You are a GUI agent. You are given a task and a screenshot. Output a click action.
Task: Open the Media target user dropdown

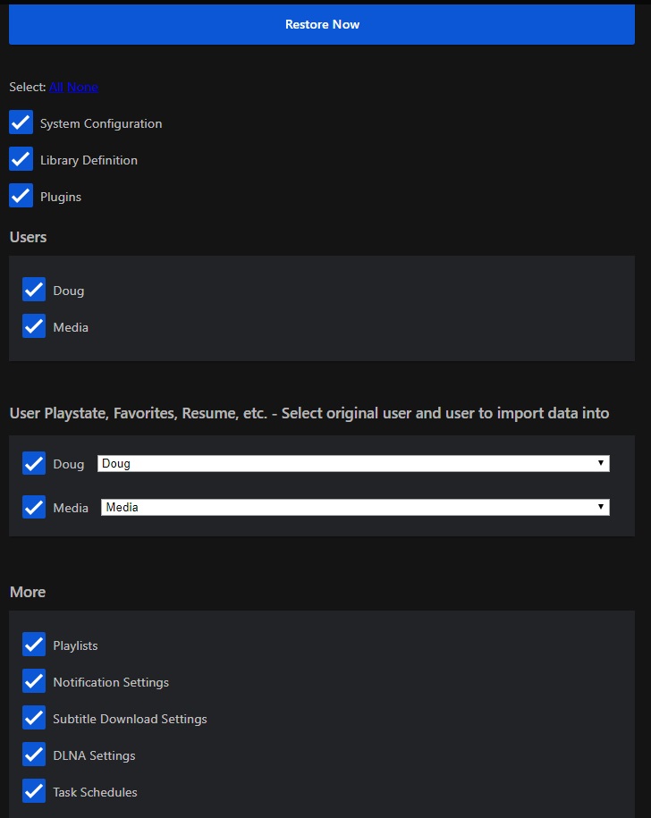pos(354,508)
